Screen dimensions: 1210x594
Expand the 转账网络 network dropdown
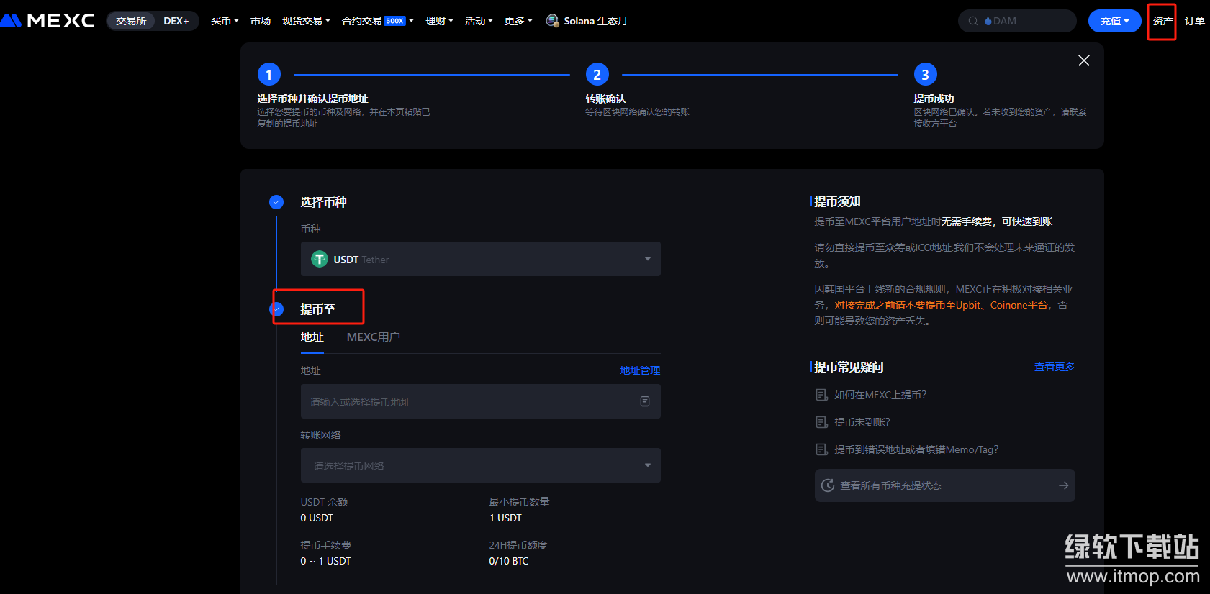click(480, 465)
